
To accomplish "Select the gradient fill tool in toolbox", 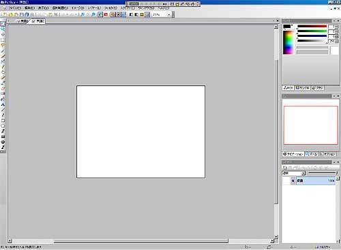I will click(x=3, y=94).
